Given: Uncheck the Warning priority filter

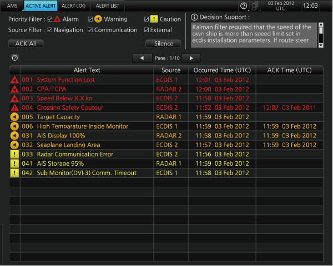Looking at the screenshot, I should (x=90, y=19).
